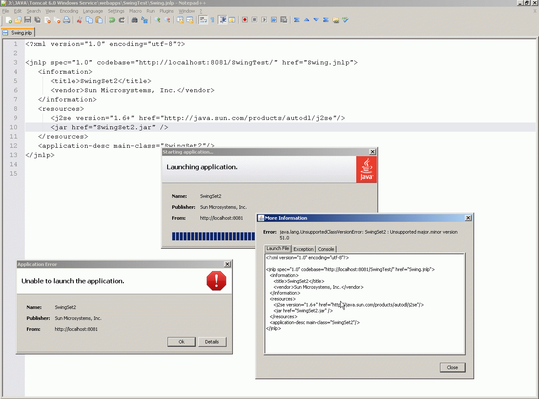This screenshot has width=539, height=399.
Task: Click the Save Recorded Macro icon
Action: coord(283,20)
